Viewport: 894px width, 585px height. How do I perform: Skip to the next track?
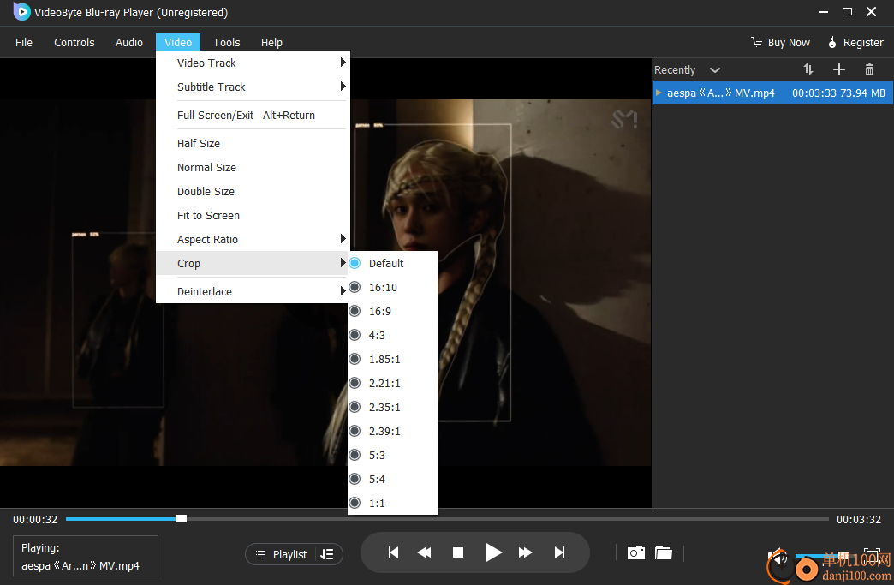[x=560, y=552]
